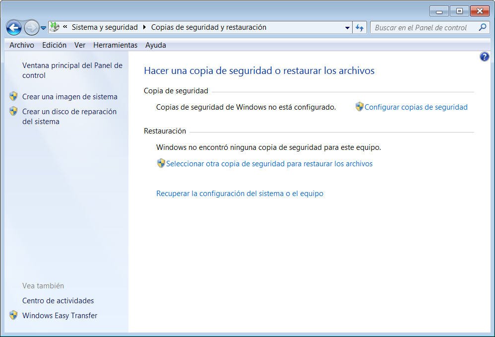
Task: Open the Ayuda menu
Action: click(156, 45)
